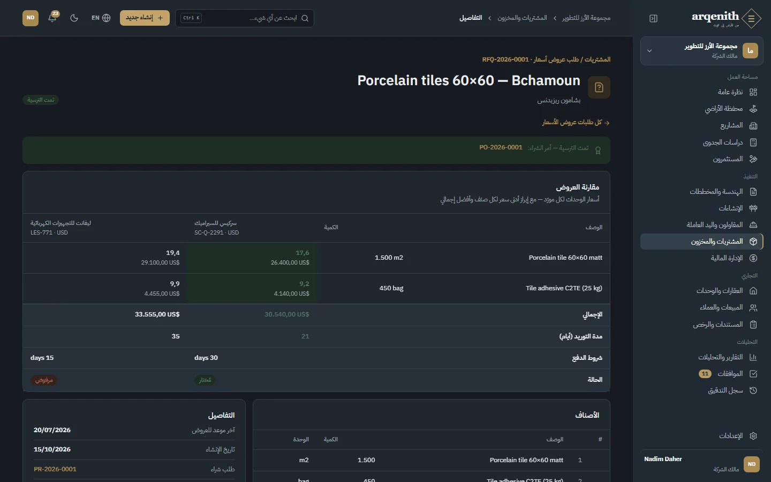Open Nadim Daher profile in sidebar
Image resolution: width=771 pixels, height=482 pixels.
coord(701,464)
